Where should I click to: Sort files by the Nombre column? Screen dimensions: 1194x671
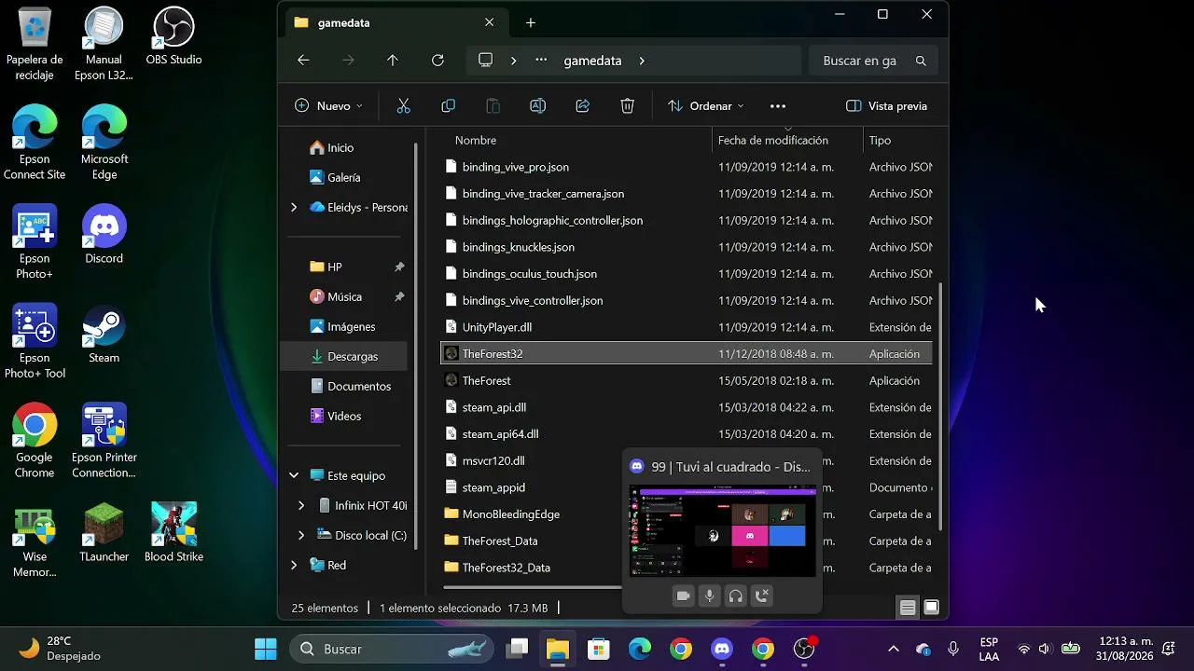pyautogui.click(x=476, y=140)
